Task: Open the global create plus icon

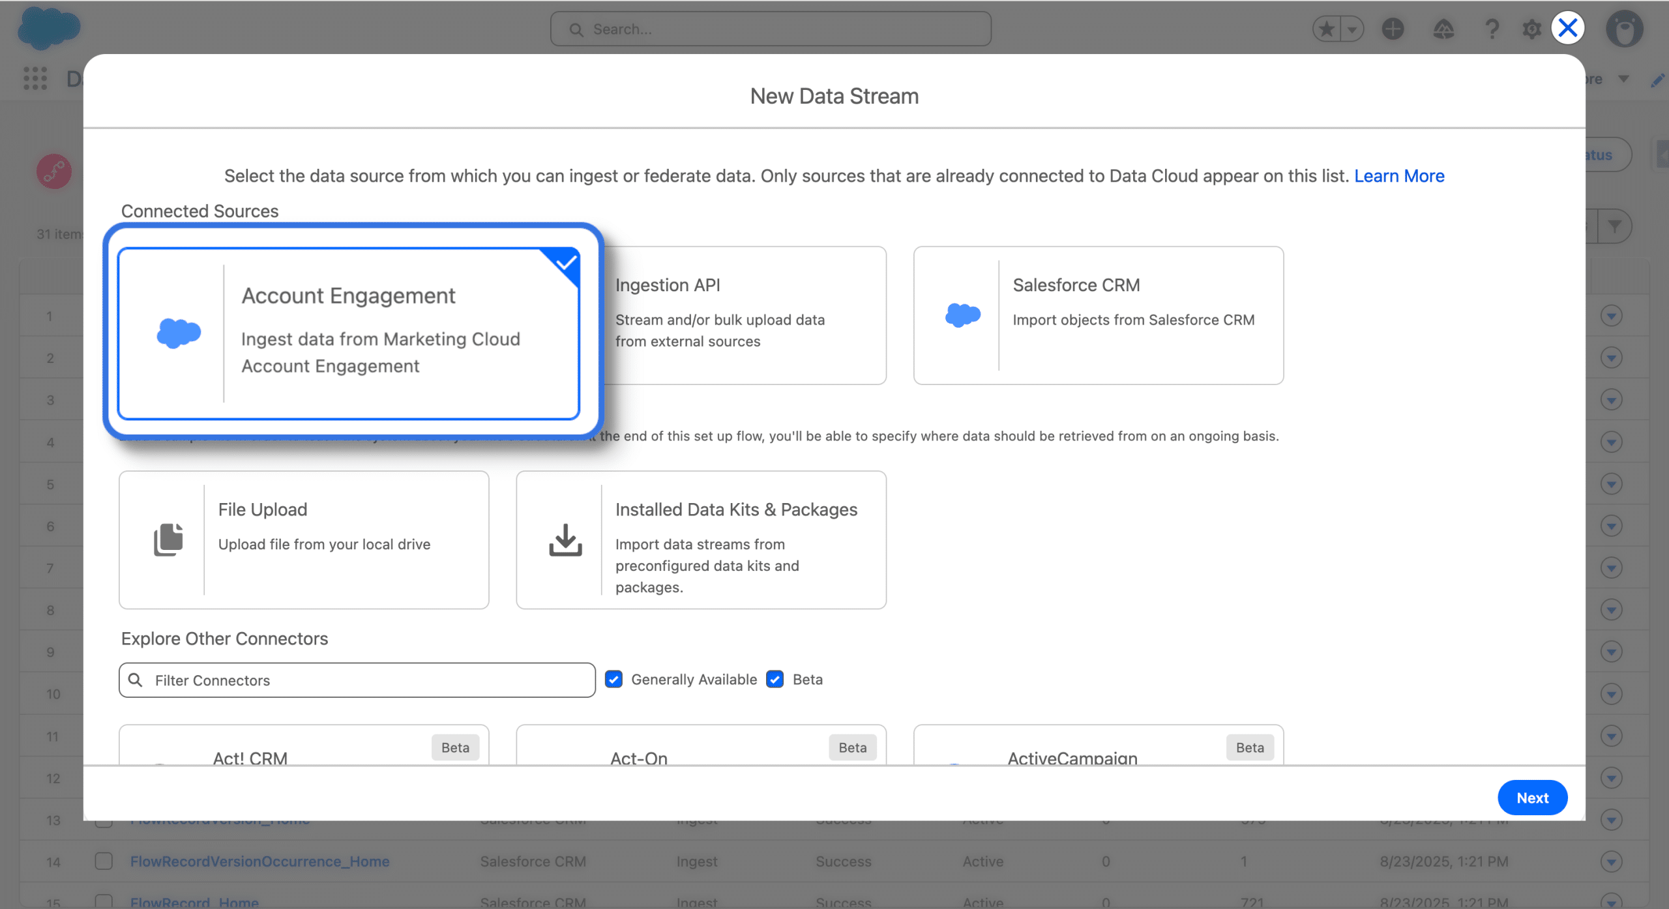Action: click(1393, 29)
